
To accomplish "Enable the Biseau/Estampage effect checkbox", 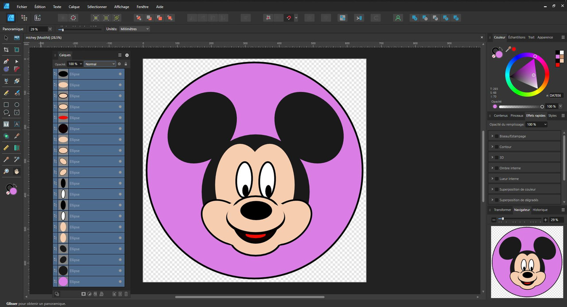I will pyautogui.click(x=497, y=136).
